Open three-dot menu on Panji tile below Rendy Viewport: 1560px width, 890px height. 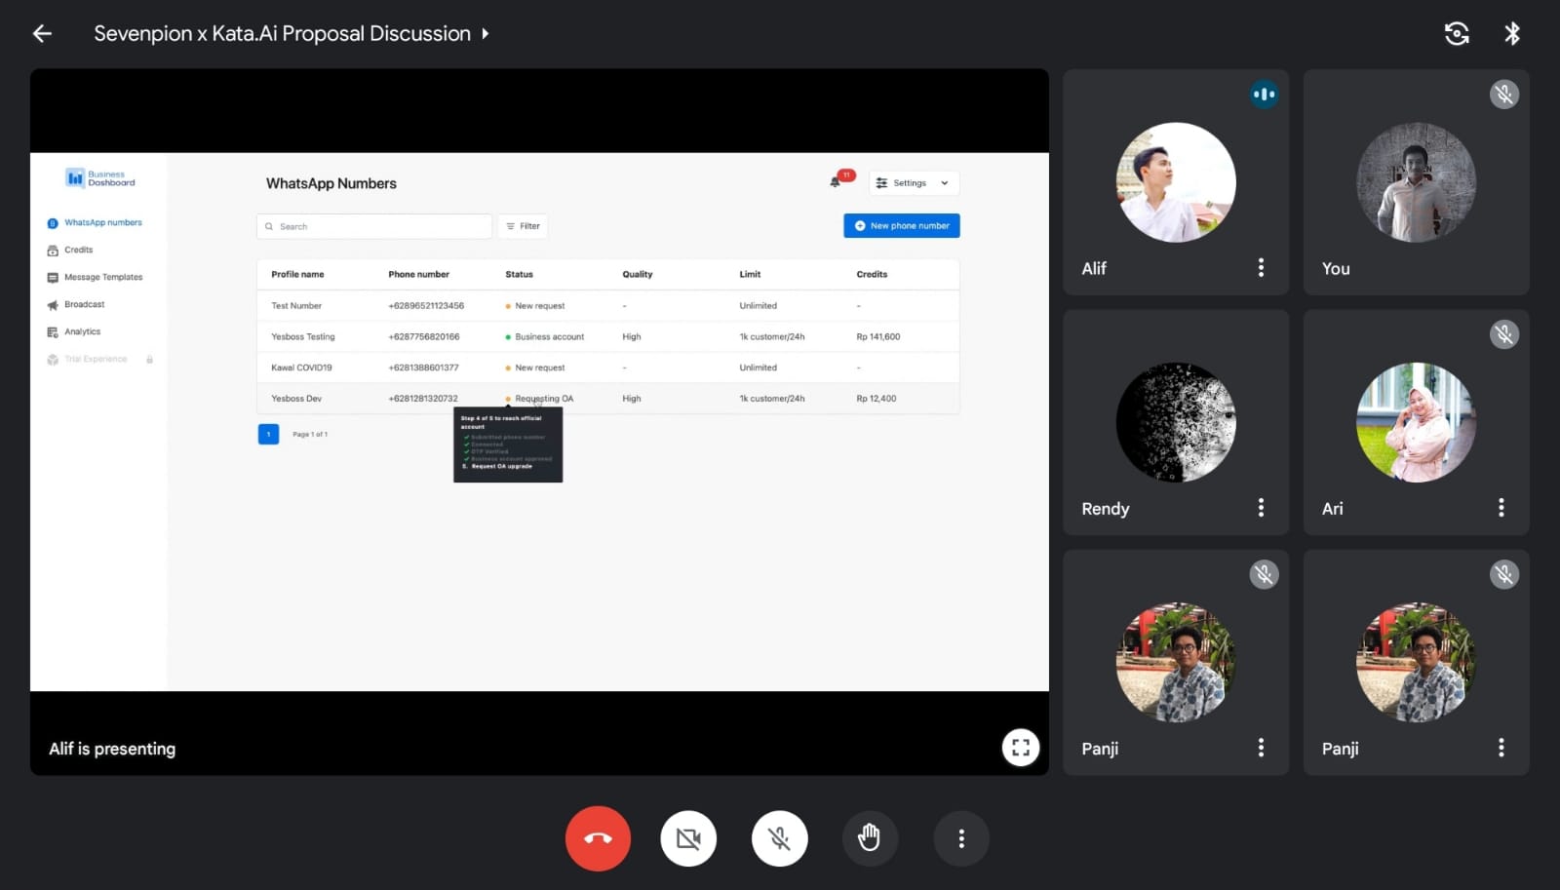coord(1261,748)
